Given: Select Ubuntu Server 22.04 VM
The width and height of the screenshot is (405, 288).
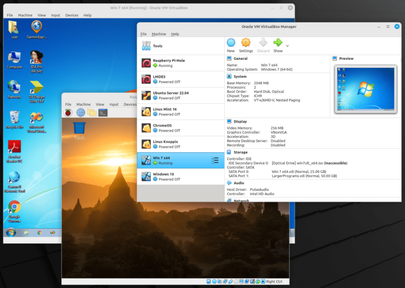Looking at the screenshot, I should [180, 95].
